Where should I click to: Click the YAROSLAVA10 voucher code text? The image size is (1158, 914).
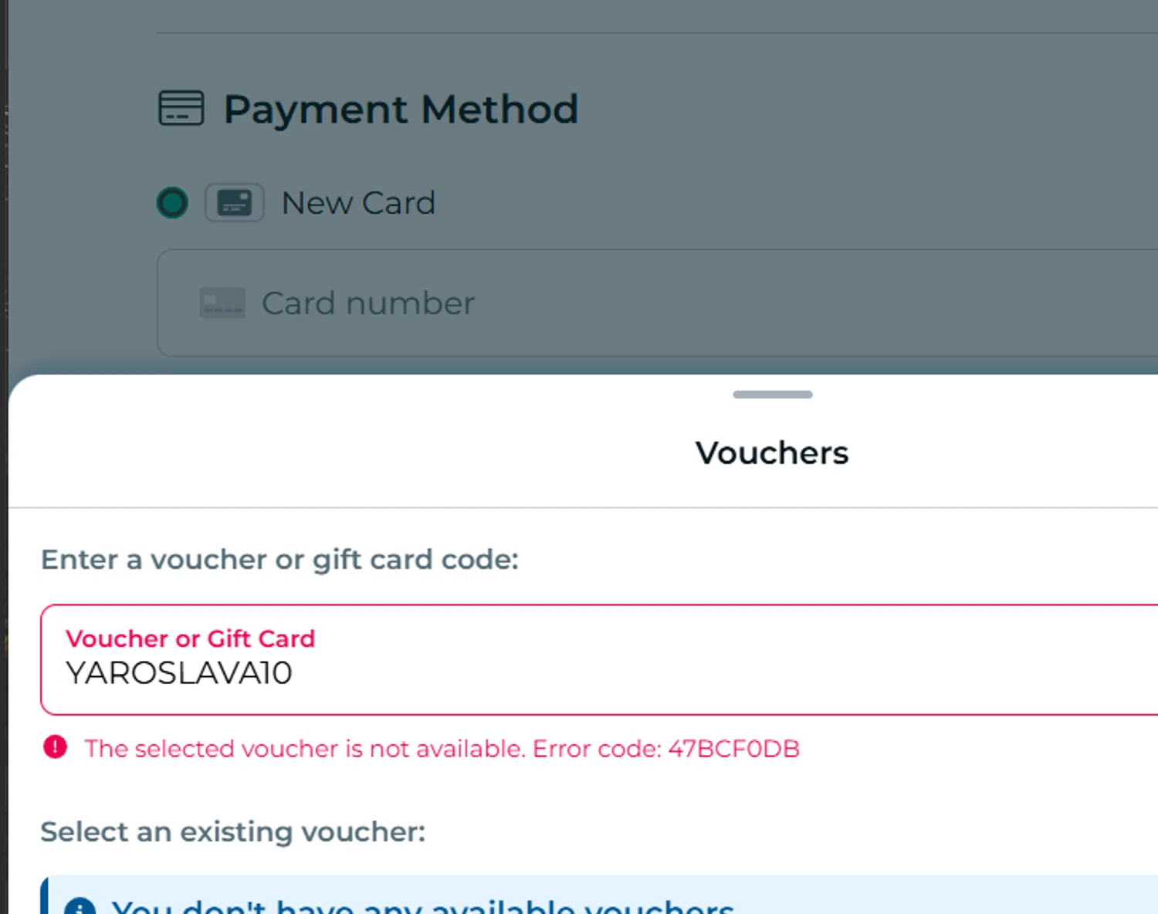click(x=179, y=673)
